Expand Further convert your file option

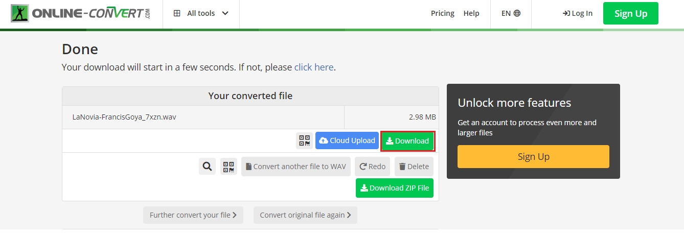pos(193,215)
